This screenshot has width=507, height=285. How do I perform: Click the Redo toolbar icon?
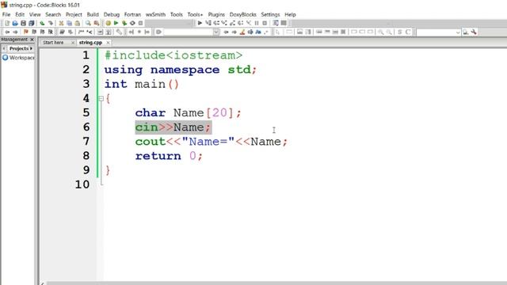[x=51, y=23]
